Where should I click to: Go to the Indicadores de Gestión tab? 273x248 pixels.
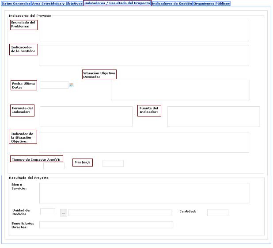click(172, 4)
